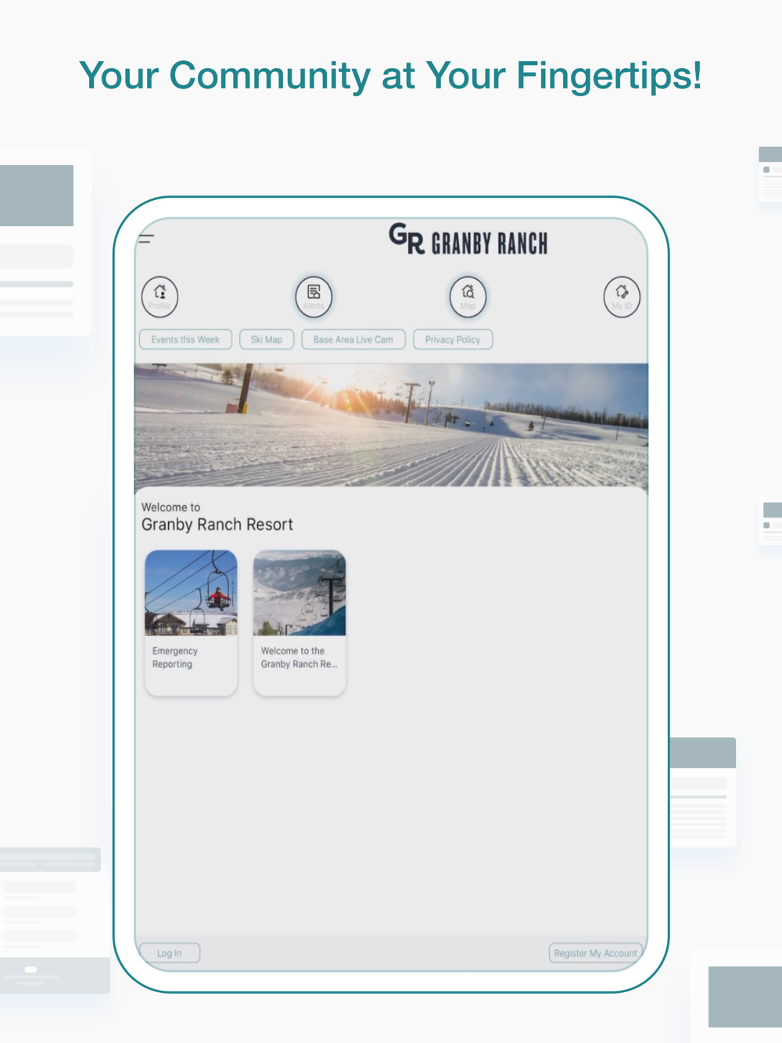Open the My ID icon
Screen dimensions: 782x1043
tap(622, 297)
